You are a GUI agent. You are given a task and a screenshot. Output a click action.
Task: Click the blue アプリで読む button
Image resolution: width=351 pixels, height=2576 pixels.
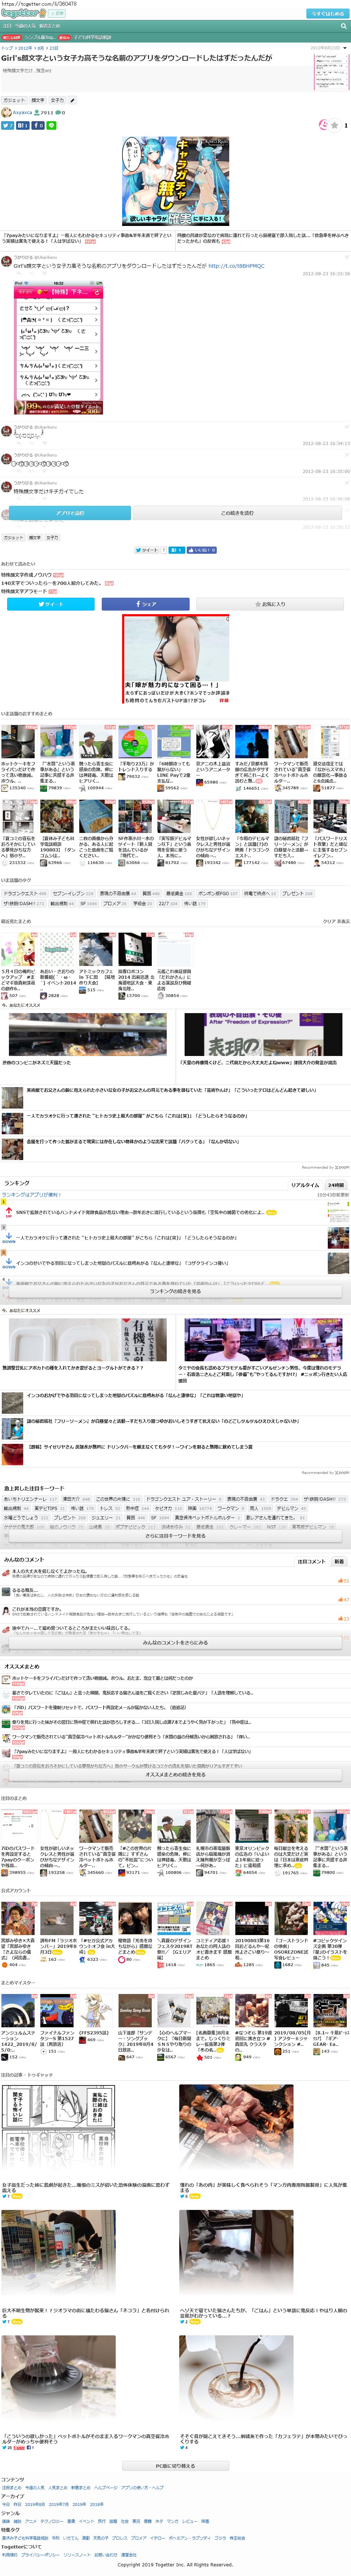point(70,513)
